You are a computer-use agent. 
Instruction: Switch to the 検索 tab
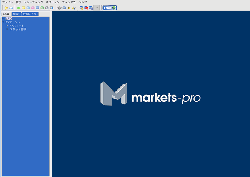16,14
